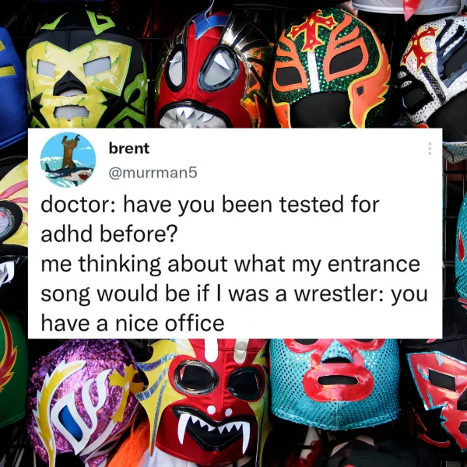This screenshot has width=467, height=467.
Task: Click the 'doctor: have you been tested' line
Action: click(x=210, y=205)
